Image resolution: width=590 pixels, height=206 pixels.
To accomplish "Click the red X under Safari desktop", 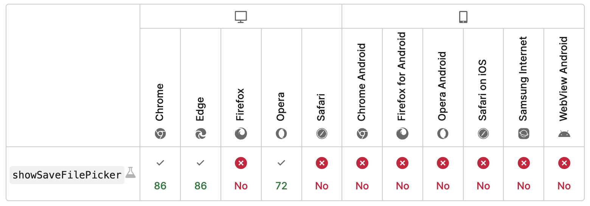I will click(x=322, y=163).
